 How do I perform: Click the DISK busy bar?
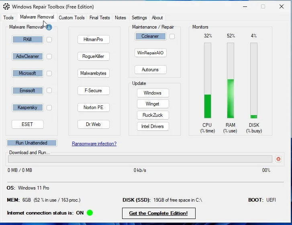pyautogui.click(x=254, y=81)
